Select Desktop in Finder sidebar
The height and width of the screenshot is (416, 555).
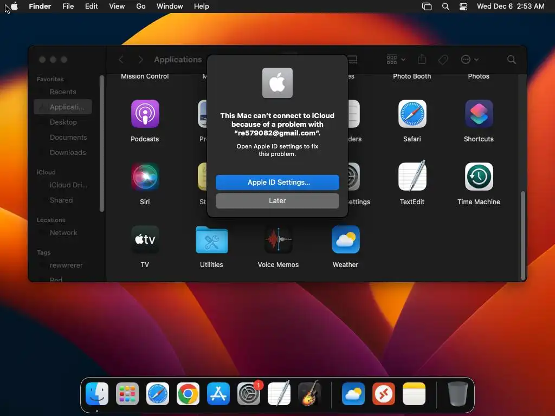(x=63, y=122)
